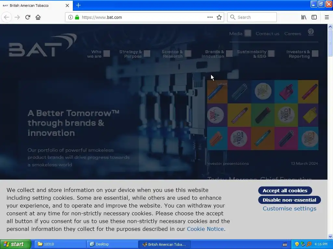
Task: Click Disable non-essential cookies button
Action: [289, 200]
